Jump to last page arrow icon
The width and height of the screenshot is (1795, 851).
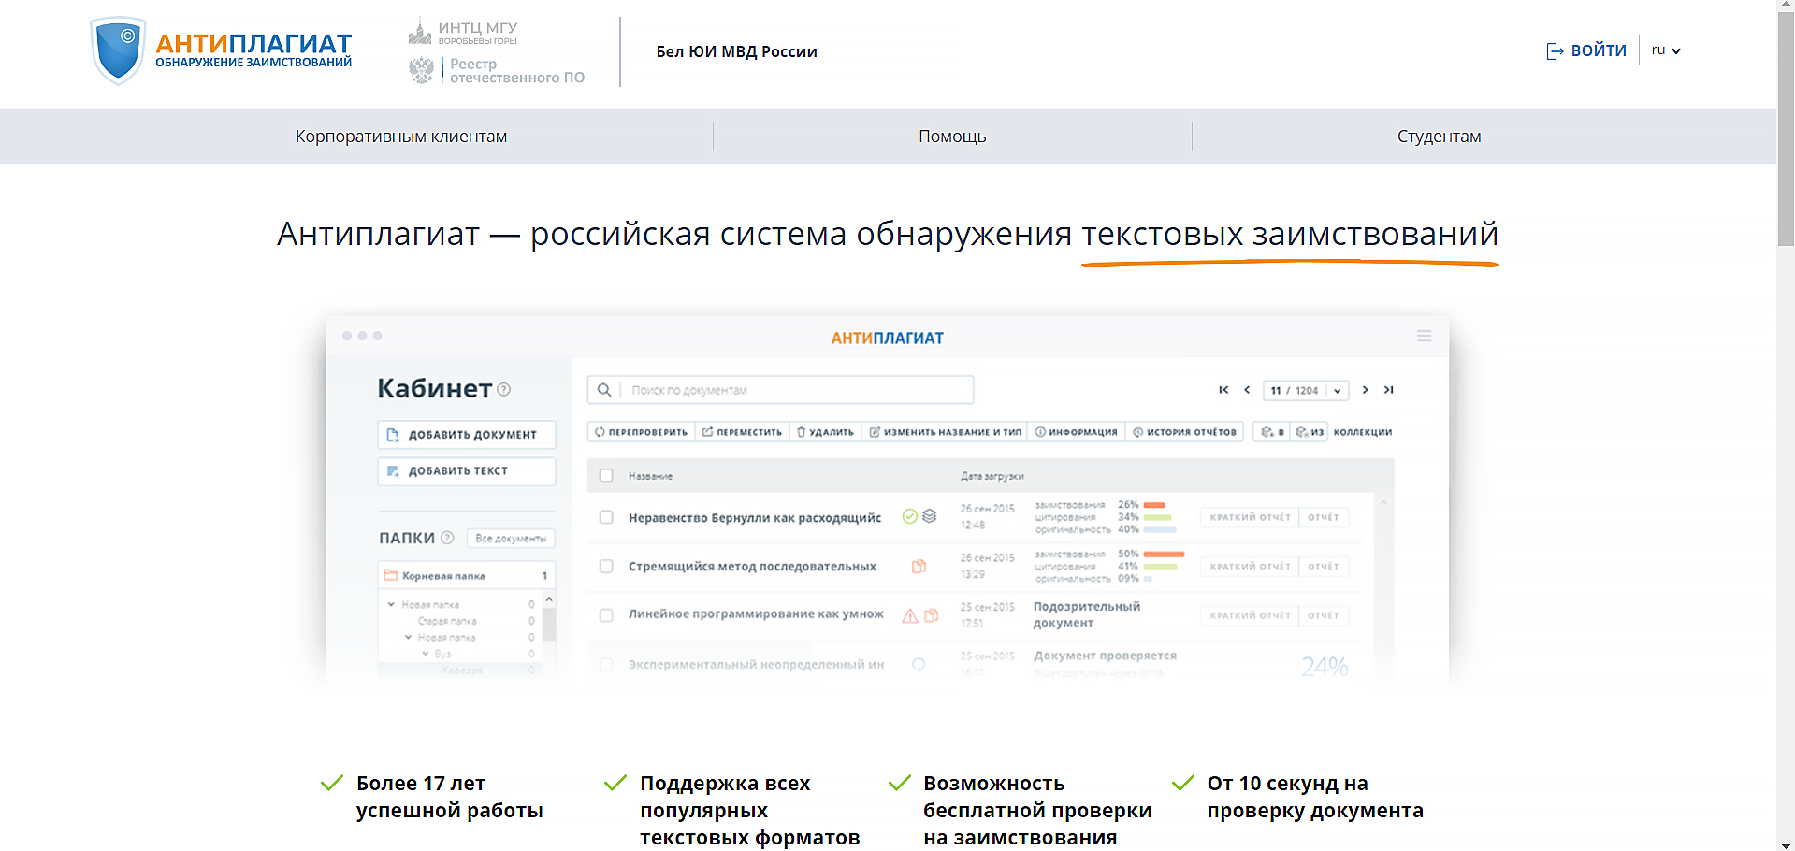(1389, 390)
